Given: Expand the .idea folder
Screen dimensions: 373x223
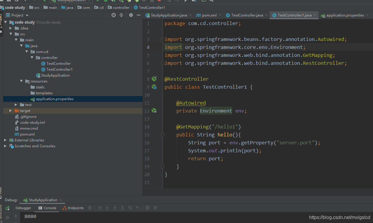Looking at the screenshot, I should [11, 28].
